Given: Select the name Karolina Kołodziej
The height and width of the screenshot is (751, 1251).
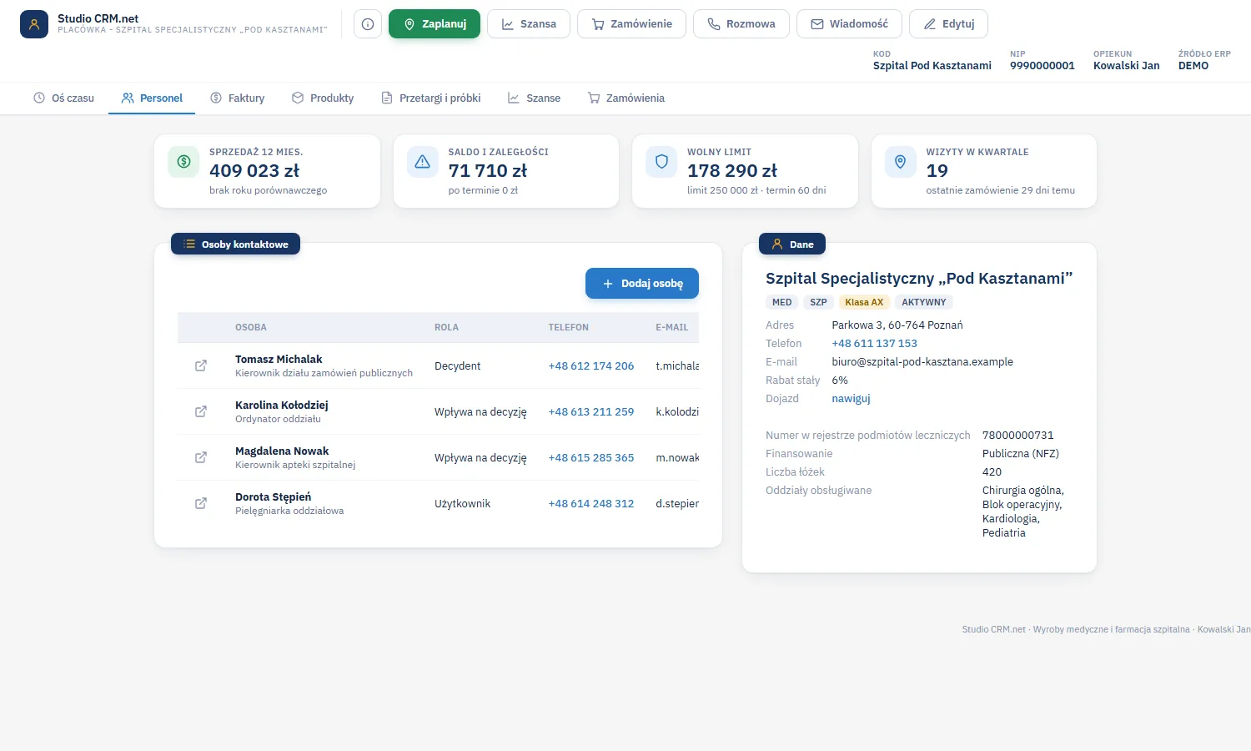Looking at the screenshot, I should click(x=282, y=405).
